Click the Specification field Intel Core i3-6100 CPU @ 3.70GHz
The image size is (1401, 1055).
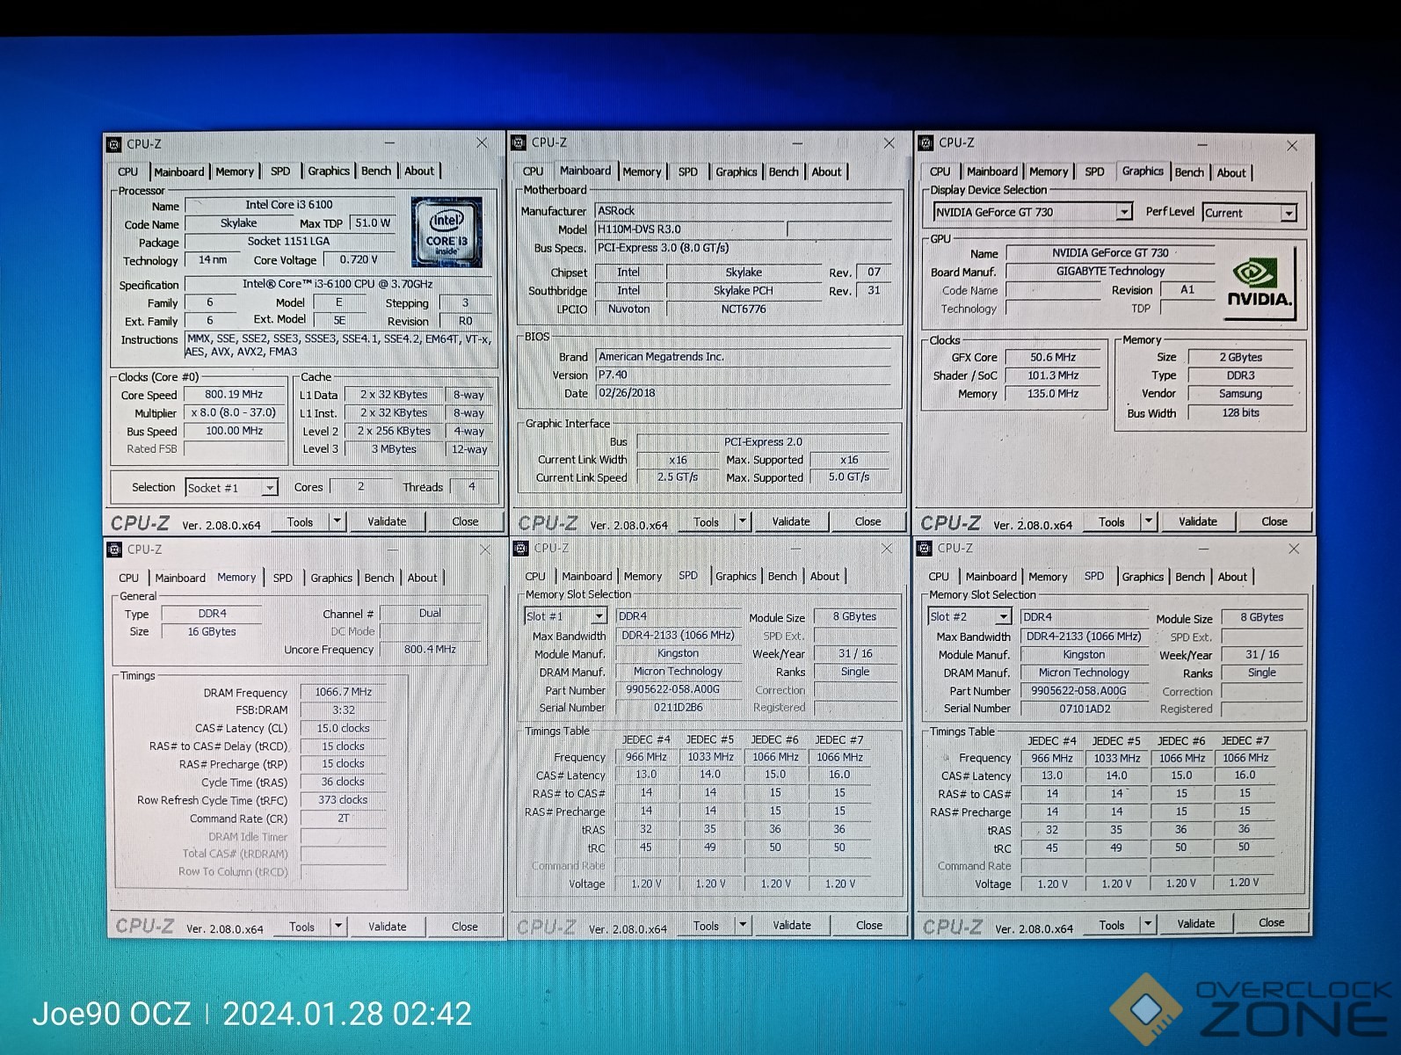pos(338,285)
